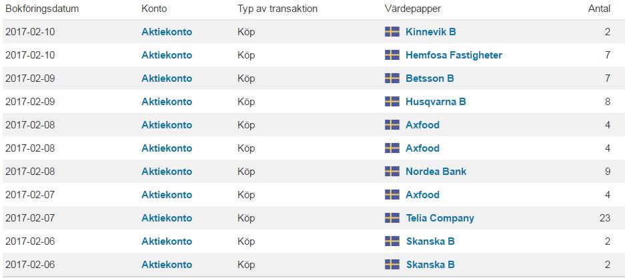Screen dimensions: 625x278
Task: Open the Telia Company link
Action: coord(440,218)
